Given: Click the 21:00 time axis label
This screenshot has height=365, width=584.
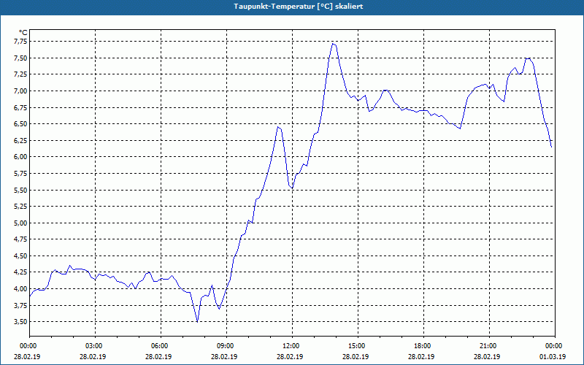Looking at the screenshot, I should click(489, 346).
